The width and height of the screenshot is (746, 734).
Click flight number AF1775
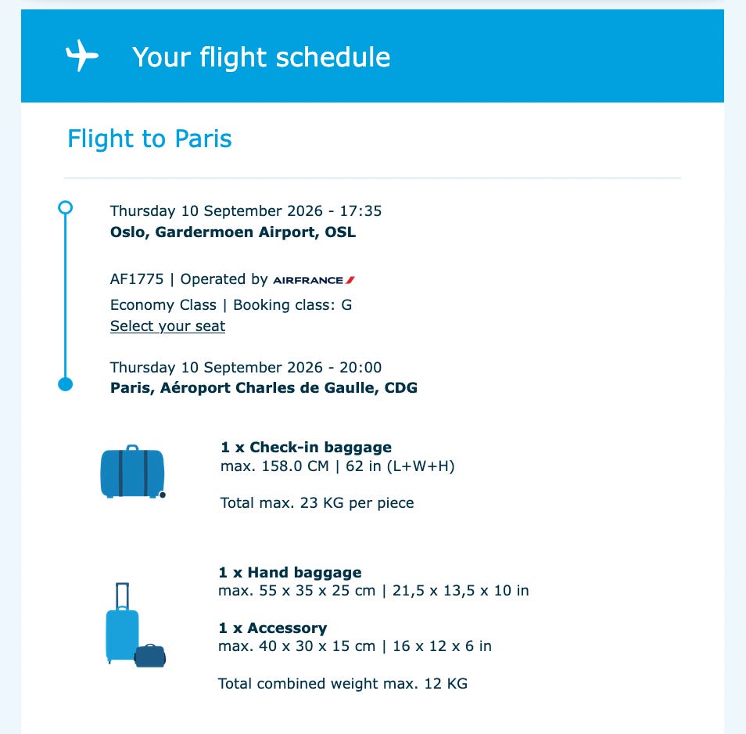click(137, 279)
